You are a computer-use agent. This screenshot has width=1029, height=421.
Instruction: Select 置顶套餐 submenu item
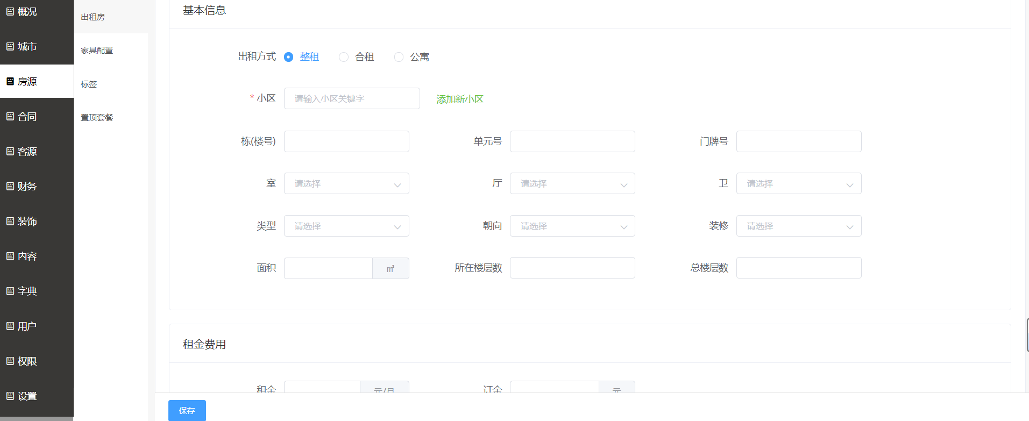(x=111, y=117)
